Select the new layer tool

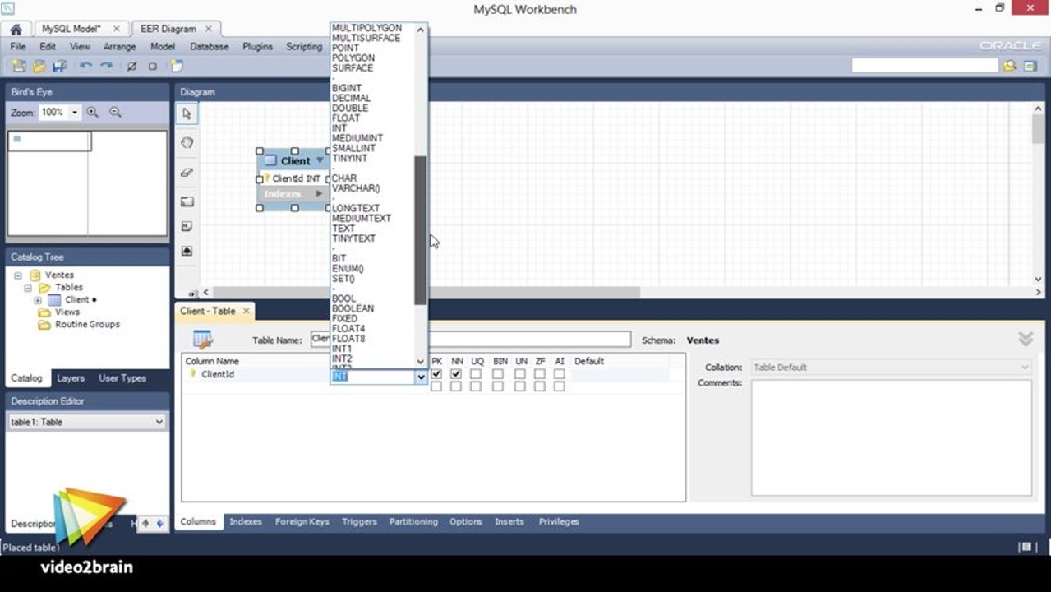187,201
